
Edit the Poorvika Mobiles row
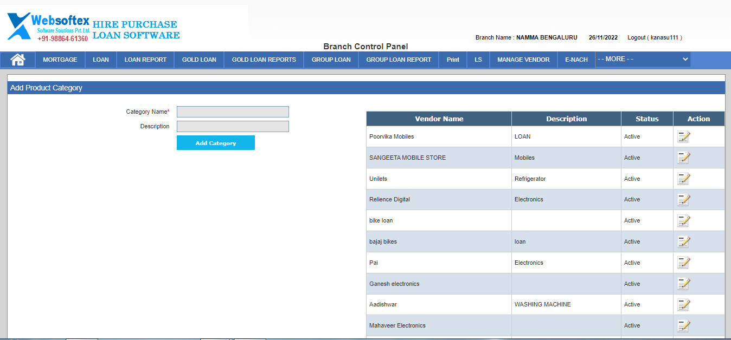click(x=684, y=136)
